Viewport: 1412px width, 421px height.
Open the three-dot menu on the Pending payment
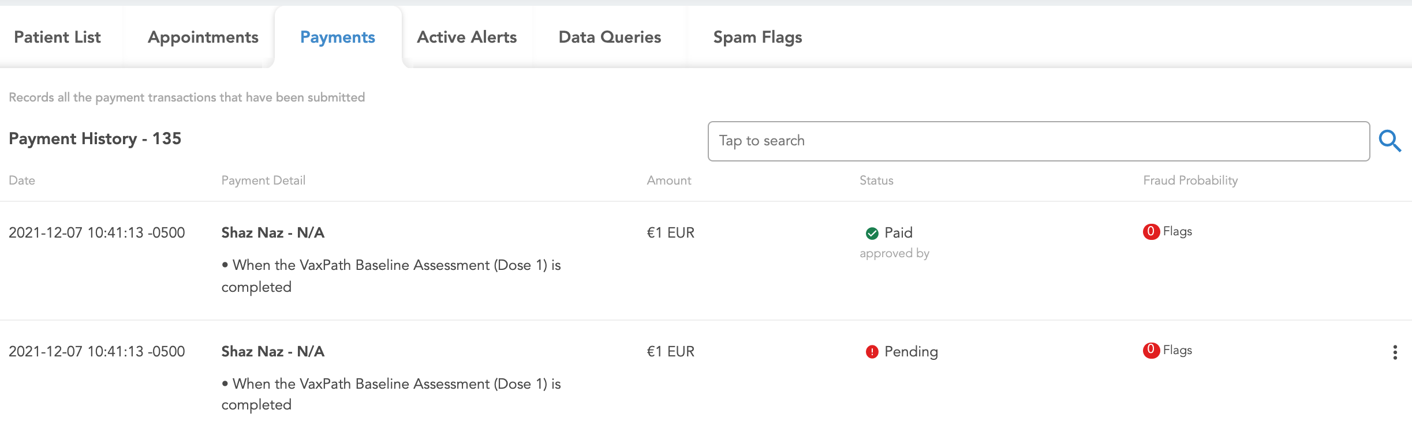[x=1395, y=352]
